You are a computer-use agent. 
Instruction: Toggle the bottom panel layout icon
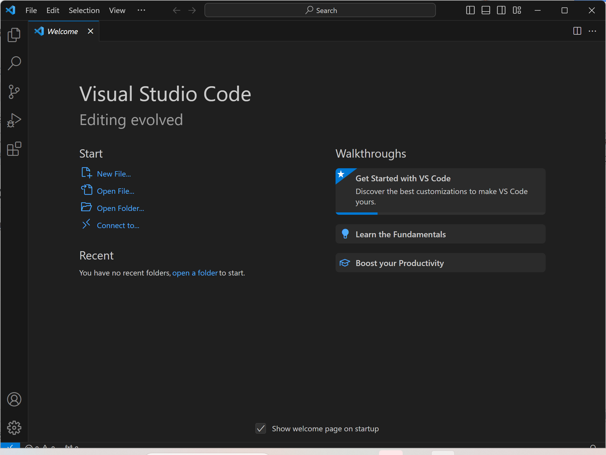486,10
